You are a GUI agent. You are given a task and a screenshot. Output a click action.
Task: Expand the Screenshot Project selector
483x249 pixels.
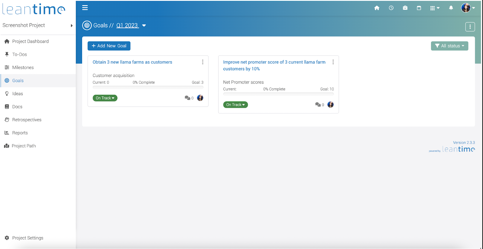pyautogui.click(x=38, y=25)
